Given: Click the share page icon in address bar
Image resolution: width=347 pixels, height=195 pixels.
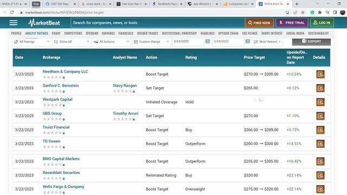Looking at the screenshot, I should (x=295, y=12).
